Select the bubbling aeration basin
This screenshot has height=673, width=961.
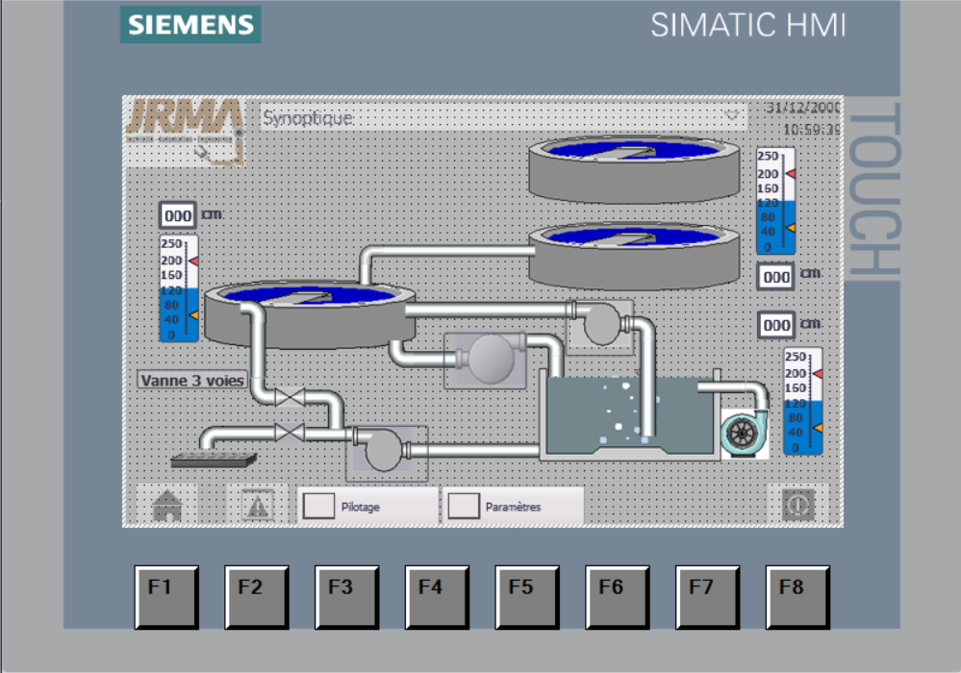(630, 415)
